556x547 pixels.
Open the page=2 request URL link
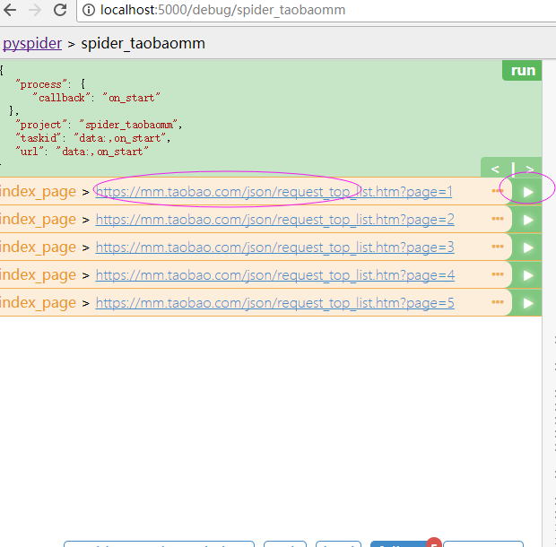[x=274, y=220]
